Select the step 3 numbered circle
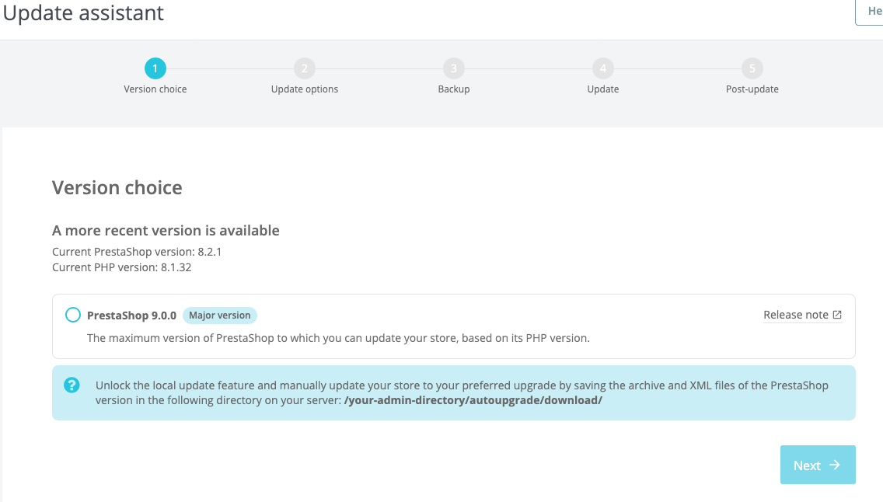 (x=454, y=68)
